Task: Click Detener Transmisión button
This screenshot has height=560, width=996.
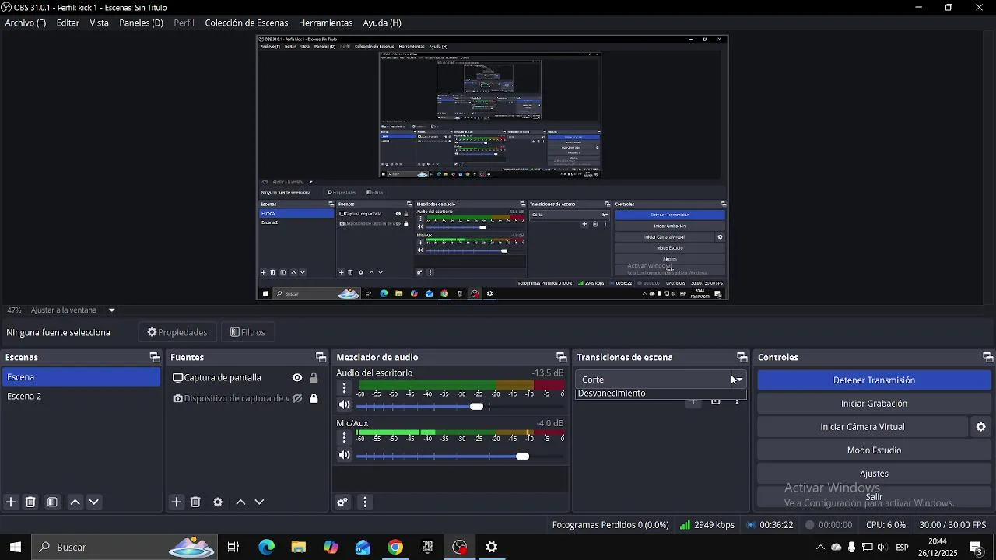Action: pos(874,380)
